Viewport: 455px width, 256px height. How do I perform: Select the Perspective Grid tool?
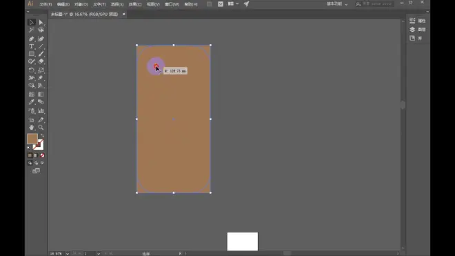click(x=41, y=85)
